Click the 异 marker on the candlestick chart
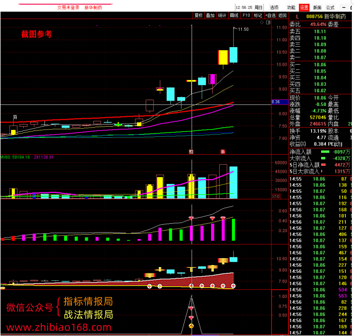 point(15,117)
